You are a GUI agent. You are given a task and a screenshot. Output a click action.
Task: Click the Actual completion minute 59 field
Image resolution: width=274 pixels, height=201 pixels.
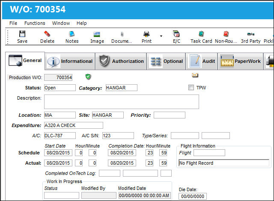(163, 163)
